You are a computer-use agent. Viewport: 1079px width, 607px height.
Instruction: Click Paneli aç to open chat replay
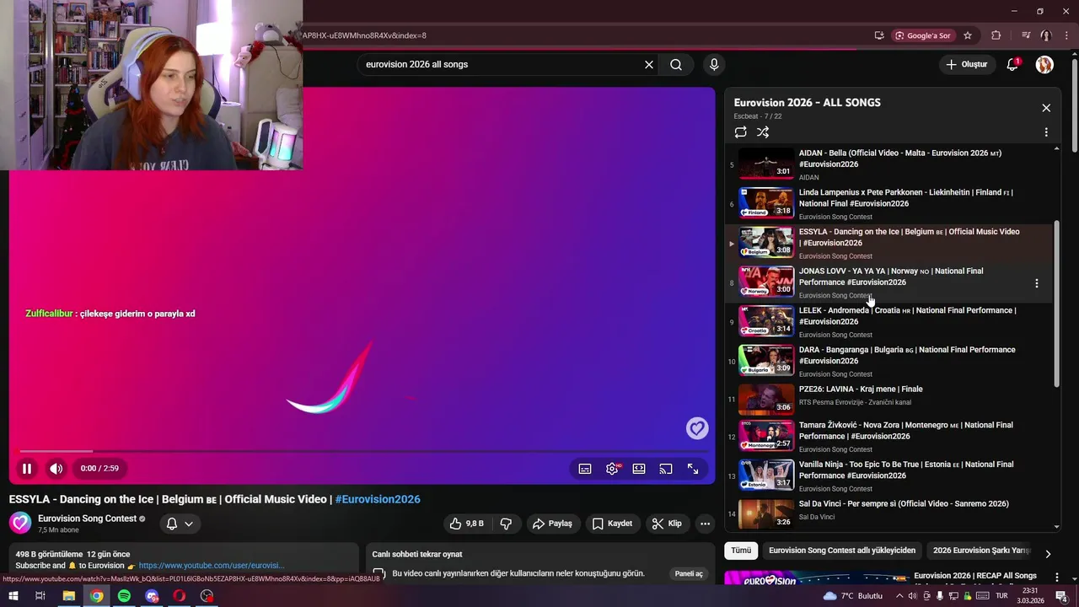point(689,574)
